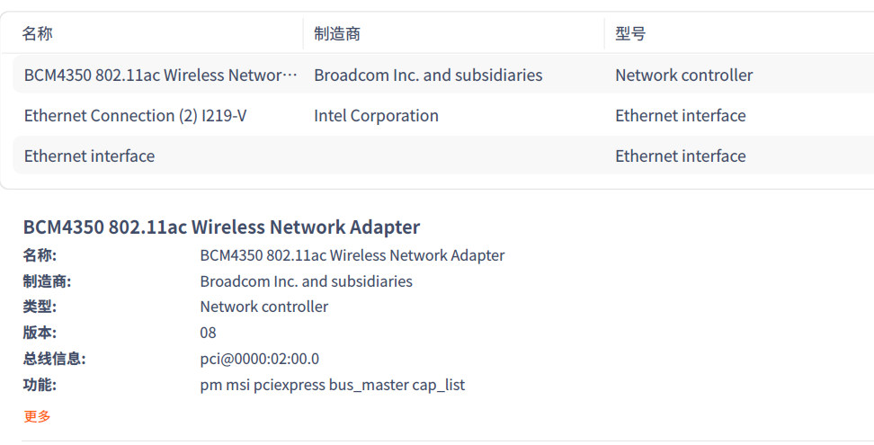Click Broadcom Inc. in the table's manufacturer column

428,76
